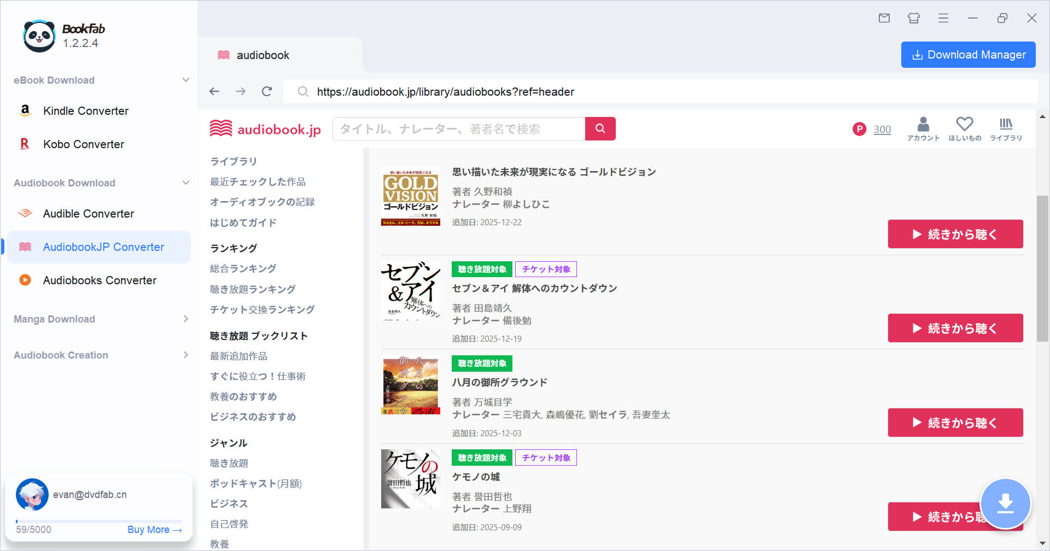This screenshot has height=551, width=1050.
Task: Click the floating download bubble button
Action: pyautogui.click(x=1006, y=503)
